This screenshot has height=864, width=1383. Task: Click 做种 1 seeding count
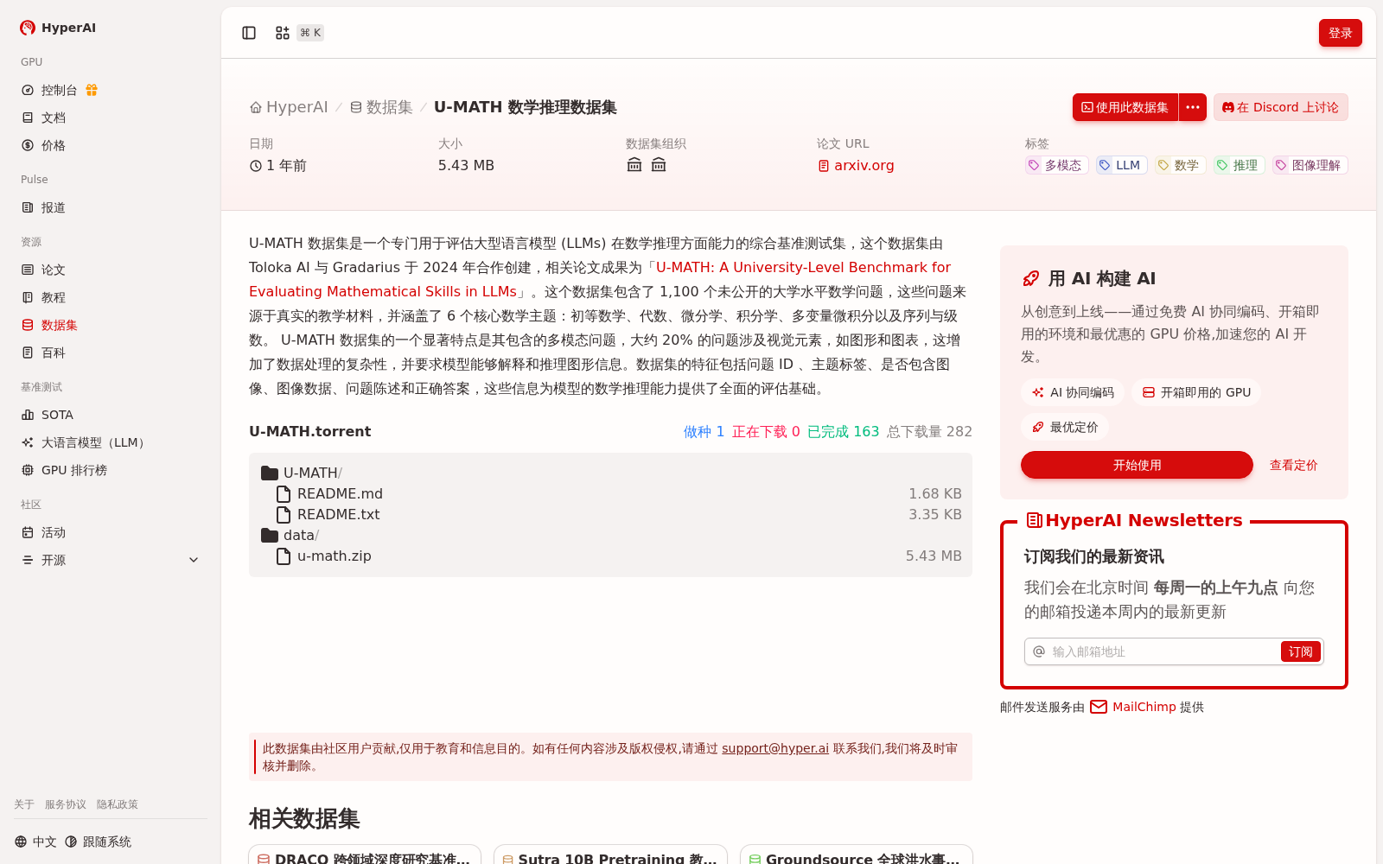(x=704, y=431)
